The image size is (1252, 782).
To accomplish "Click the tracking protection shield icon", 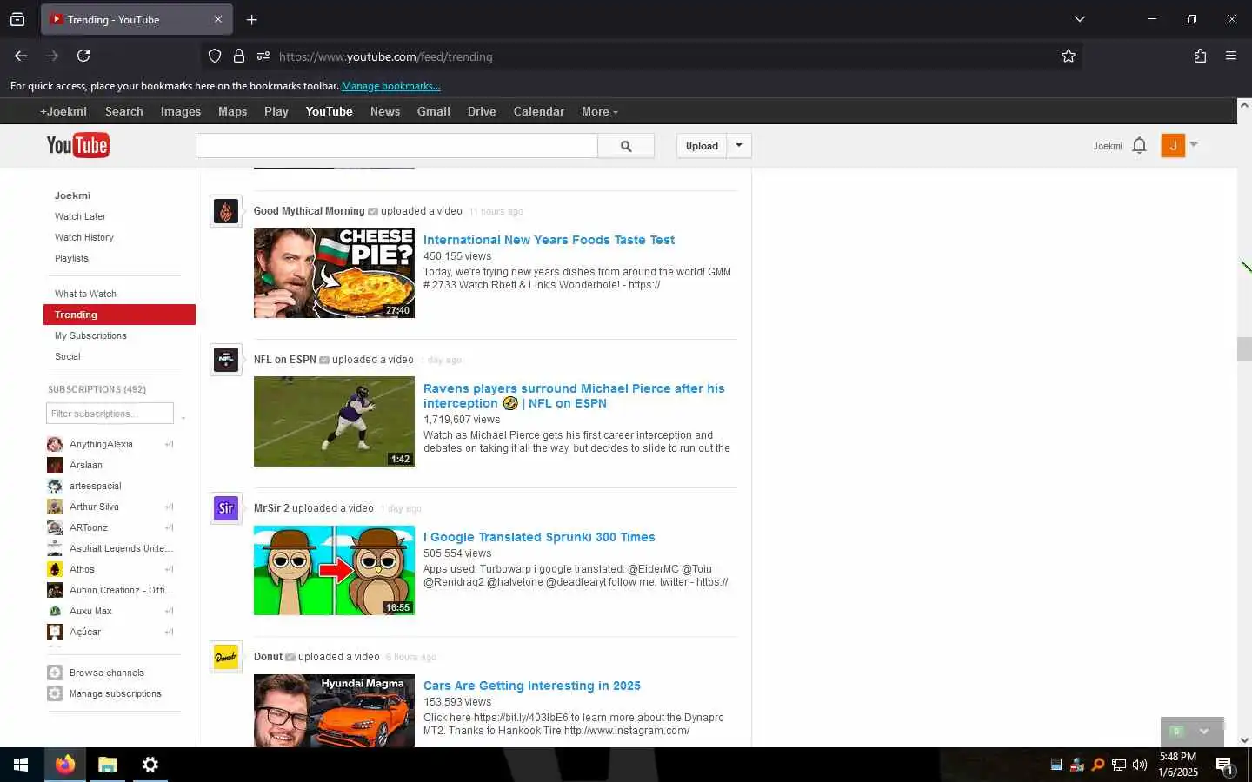I will pyautogui.click(x=215, y=56).
